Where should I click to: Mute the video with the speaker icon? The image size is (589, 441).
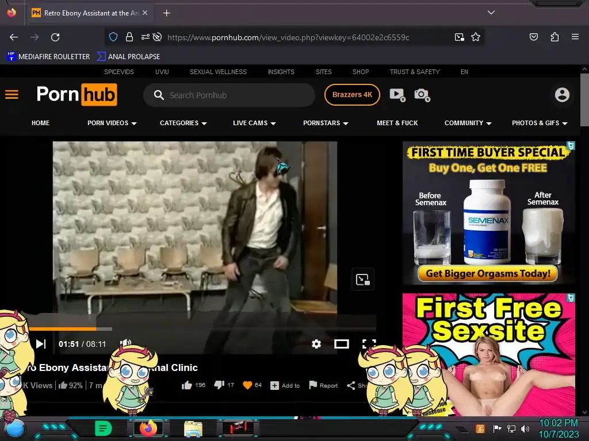point(125,343)
